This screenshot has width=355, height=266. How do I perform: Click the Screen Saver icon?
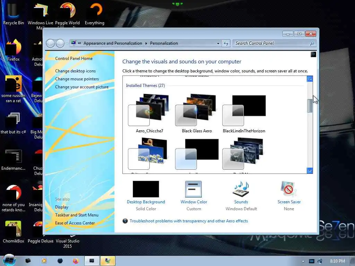click(289, 189)
